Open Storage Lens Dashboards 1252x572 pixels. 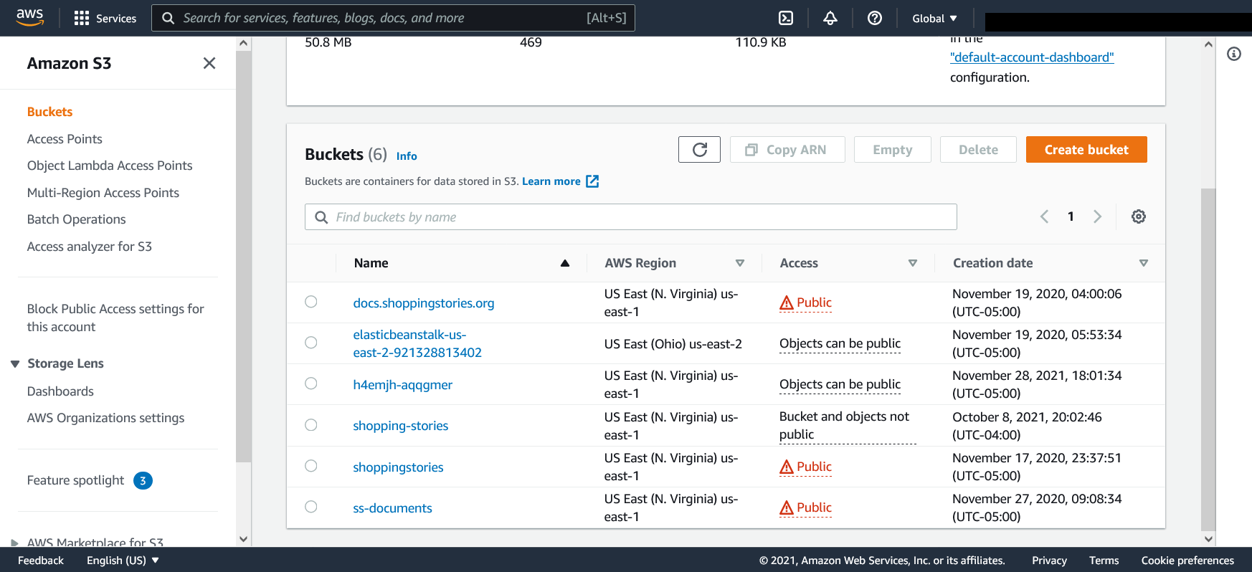[x=60, y=391]
